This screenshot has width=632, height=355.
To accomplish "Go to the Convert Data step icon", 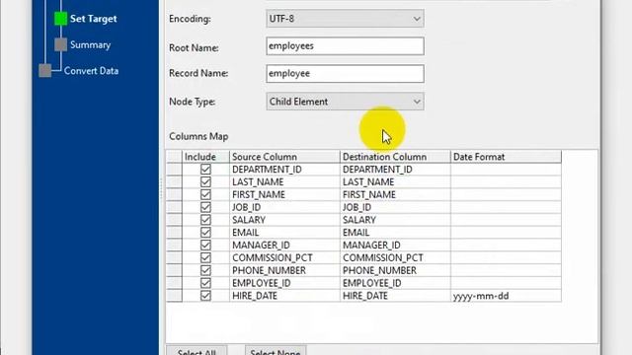I will click(45, 70).
